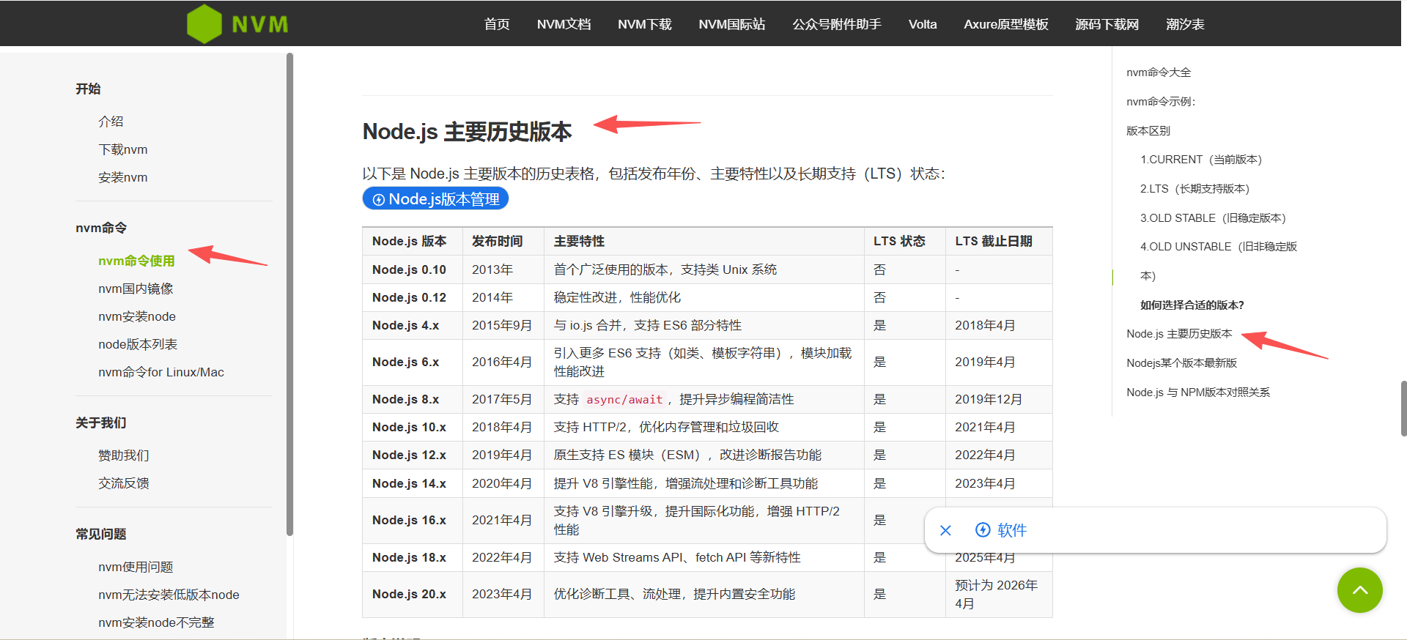Open nvm安装node不完整 sidebar entry
This screenshot has width=1407, height=640.
point(156,622)
